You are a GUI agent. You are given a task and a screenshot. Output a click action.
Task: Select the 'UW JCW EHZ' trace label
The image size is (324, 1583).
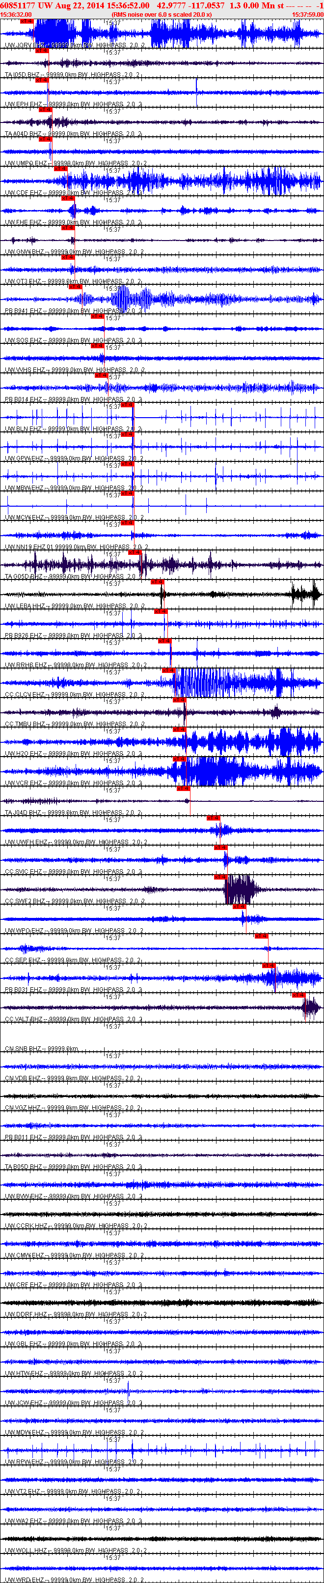73,1402
